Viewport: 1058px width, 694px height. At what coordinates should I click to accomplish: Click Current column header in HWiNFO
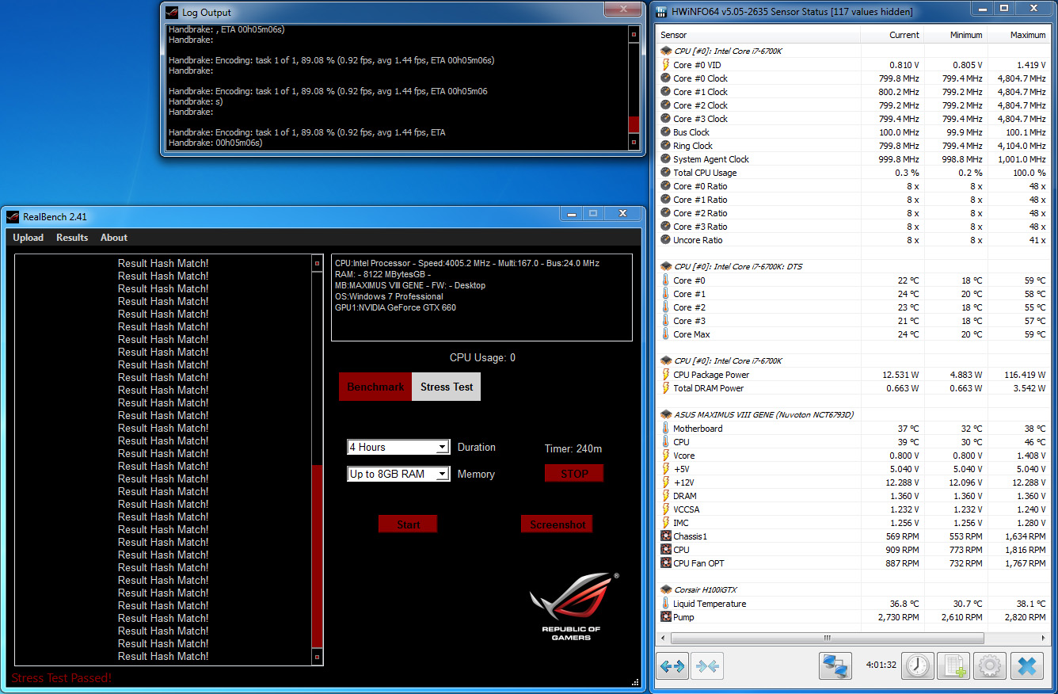[892, 35]
